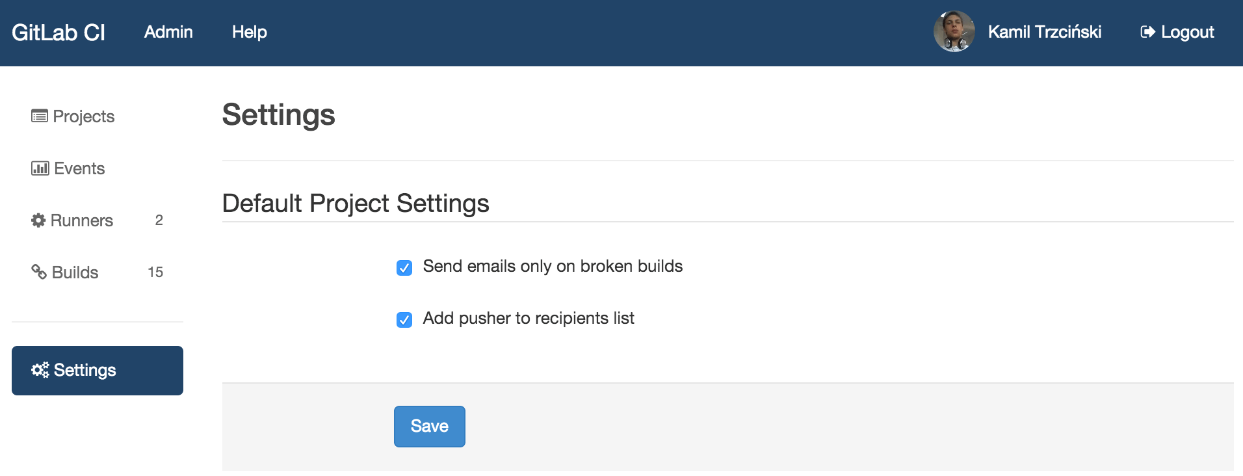Open the Help menu item
The width and height of the screenshot is (1243, 476).
[250, 32]
